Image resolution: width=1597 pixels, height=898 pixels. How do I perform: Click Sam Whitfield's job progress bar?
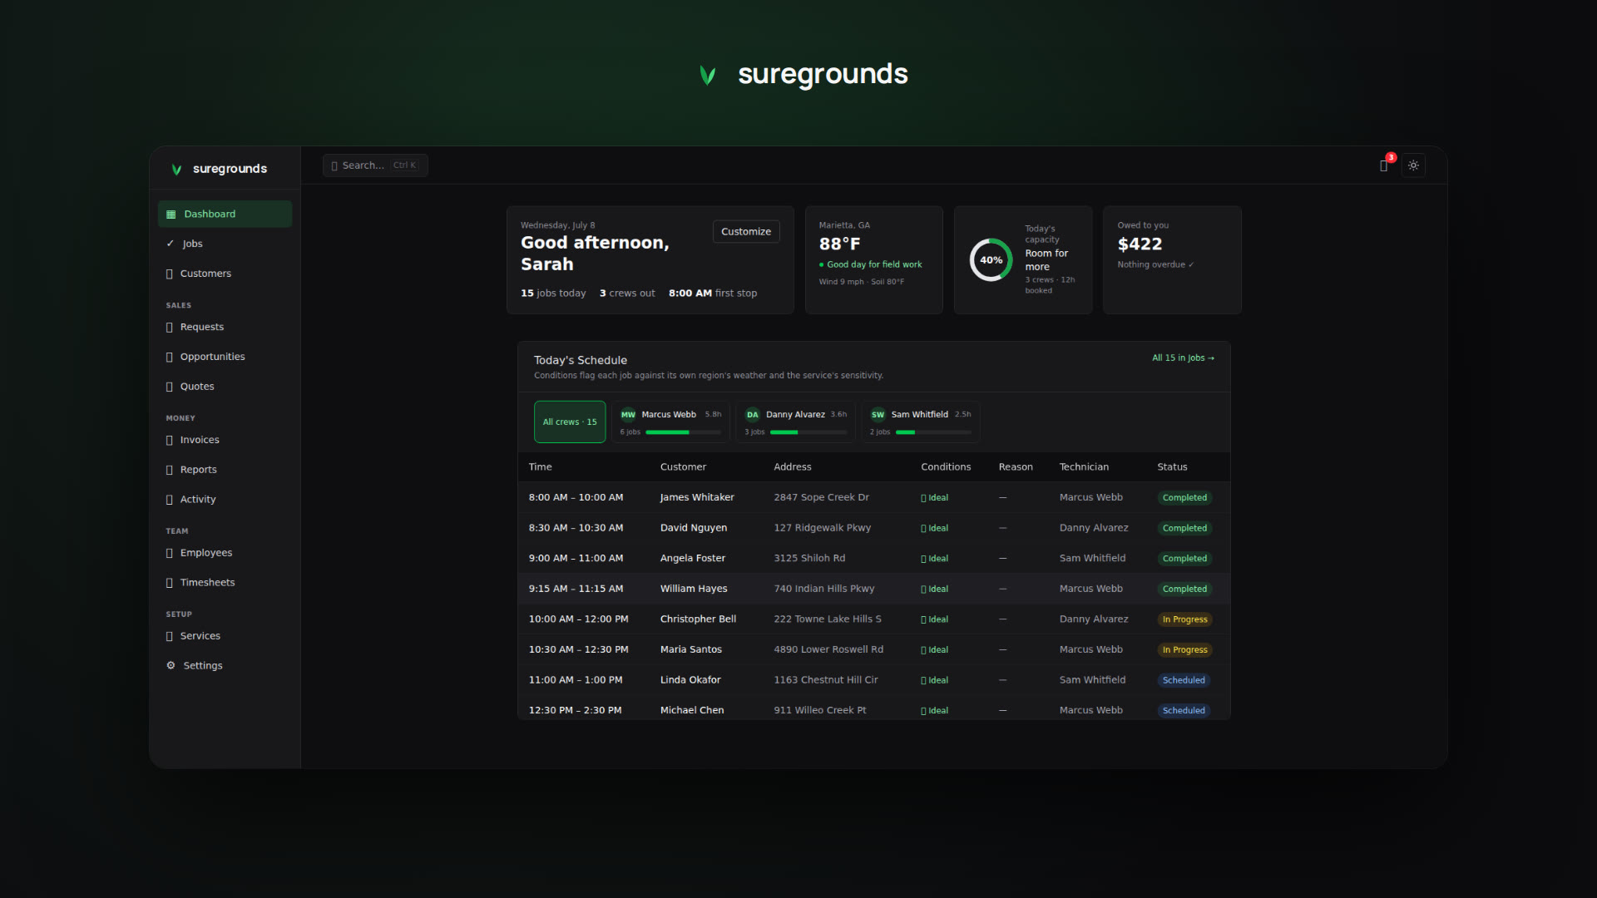(933, 432)
